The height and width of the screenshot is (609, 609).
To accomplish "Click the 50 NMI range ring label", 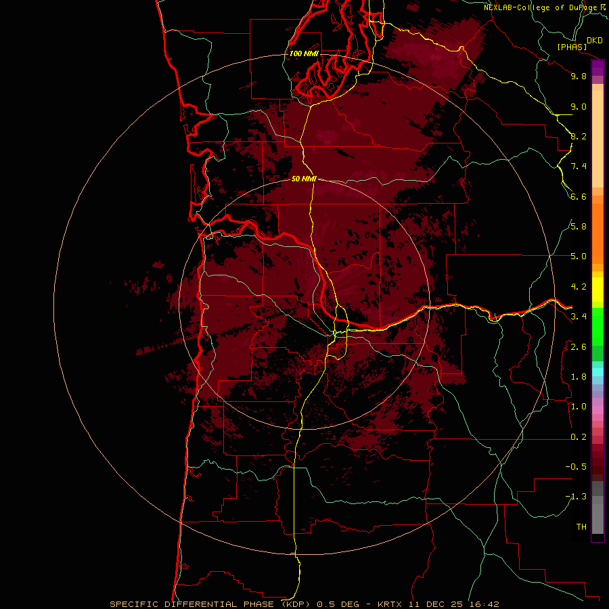I will pyautogui.click(x=304, y=179).
